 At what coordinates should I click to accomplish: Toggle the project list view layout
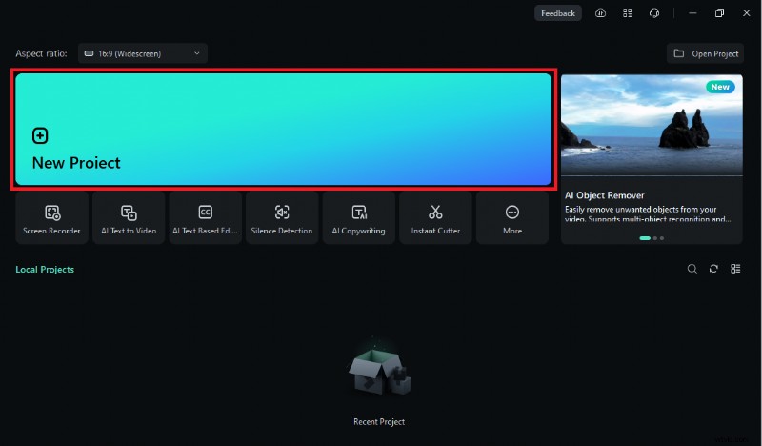click(x=735, y=269)
